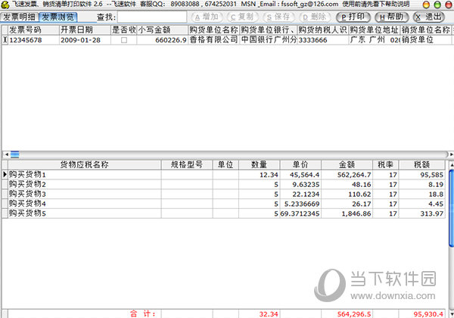Select the 购买货物1 row name
The height and width of the screenshot is (318, 454).
[x=85, y=175]
